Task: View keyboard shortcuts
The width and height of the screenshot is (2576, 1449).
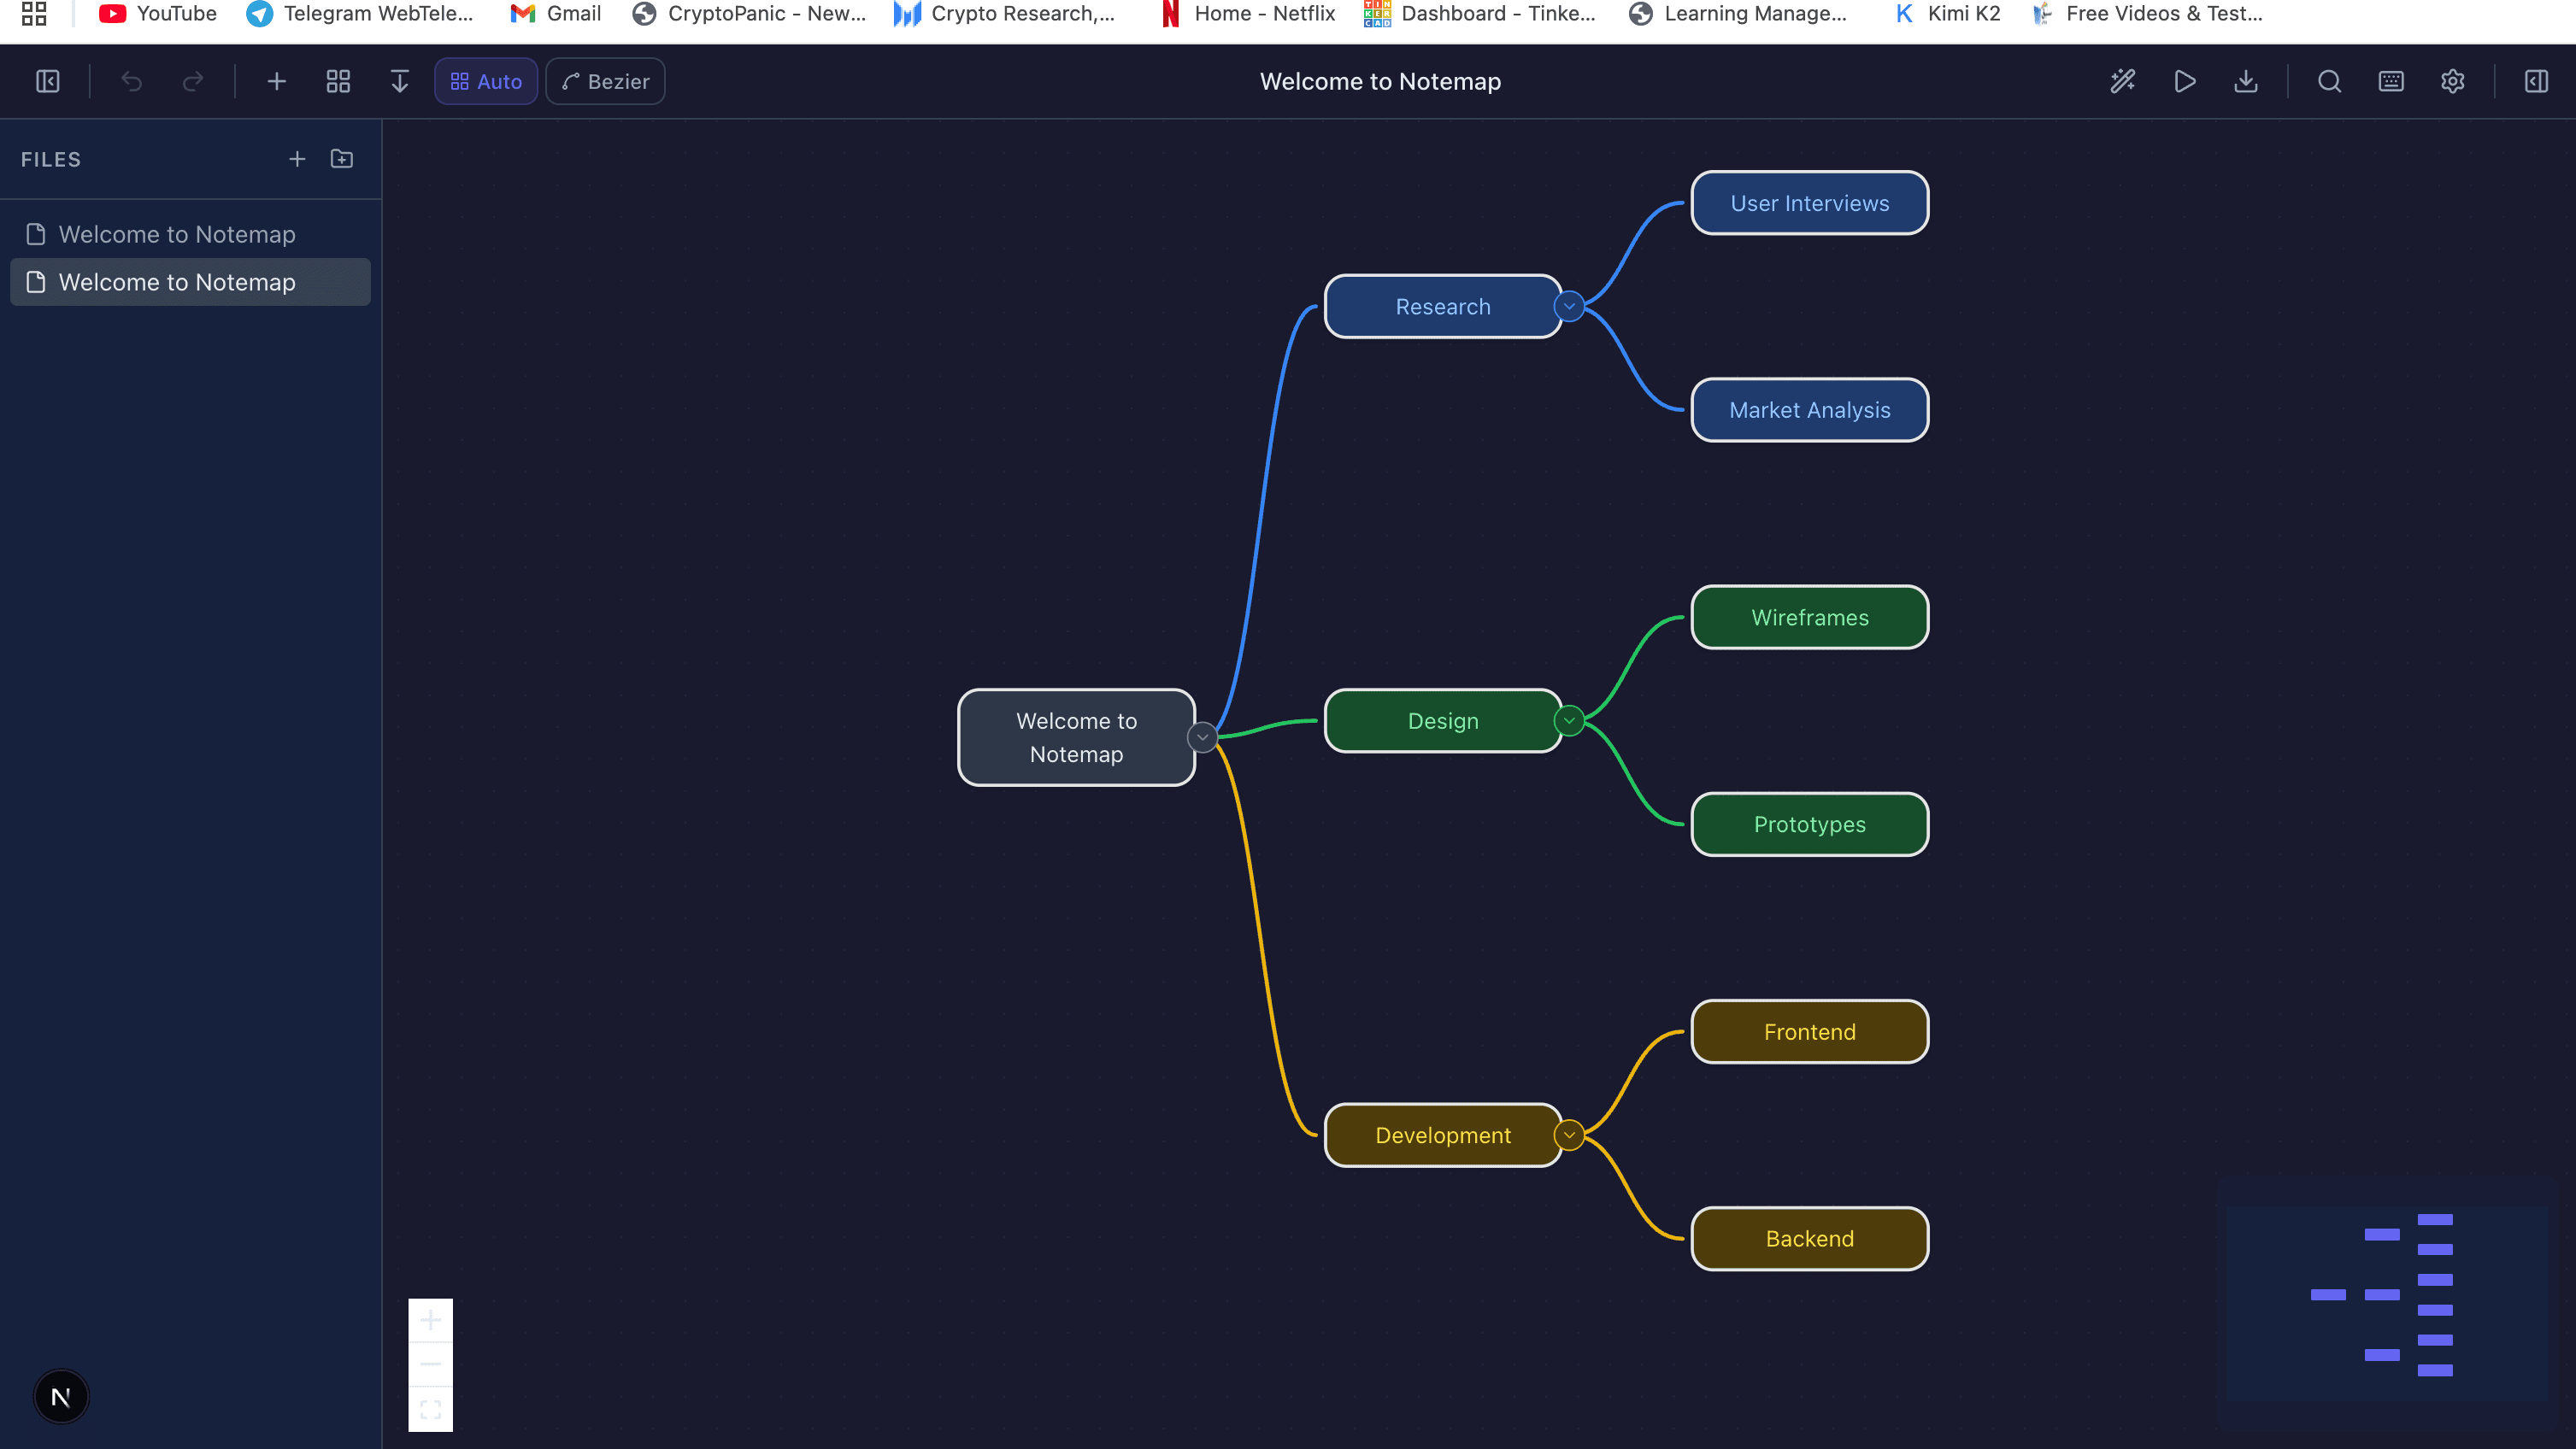Action: [2390, 81]
